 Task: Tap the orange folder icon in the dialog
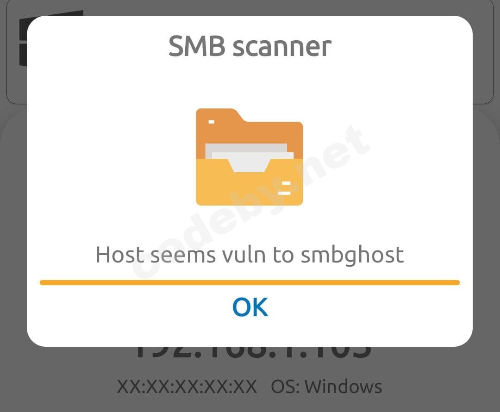coord(250,157)
